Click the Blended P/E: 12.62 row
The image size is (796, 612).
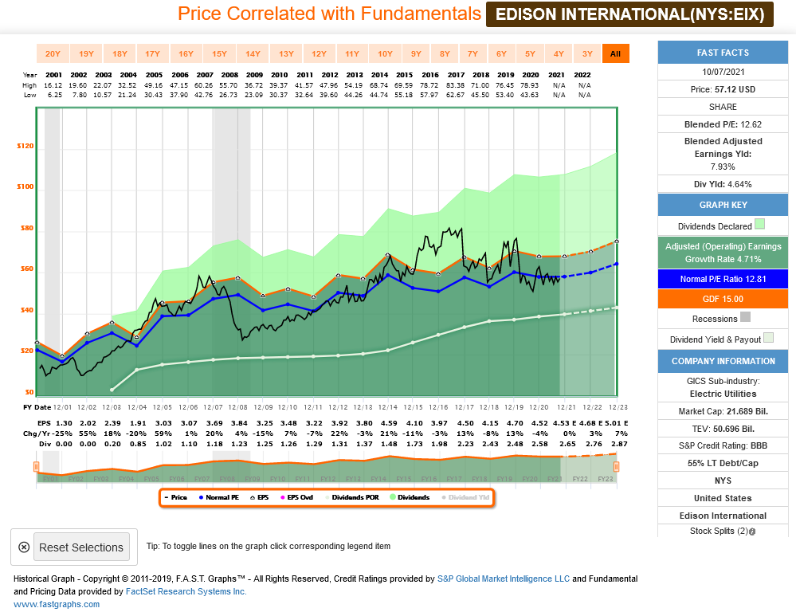click(x=723, y=124)
